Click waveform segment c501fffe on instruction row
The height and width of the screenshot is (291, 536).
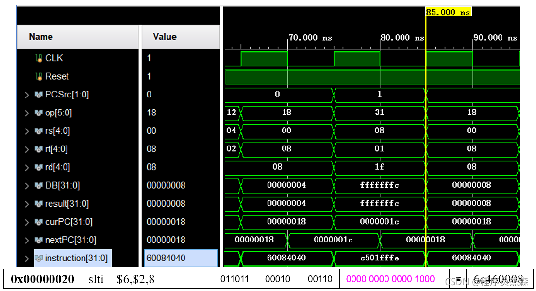[x=380, y=258]
